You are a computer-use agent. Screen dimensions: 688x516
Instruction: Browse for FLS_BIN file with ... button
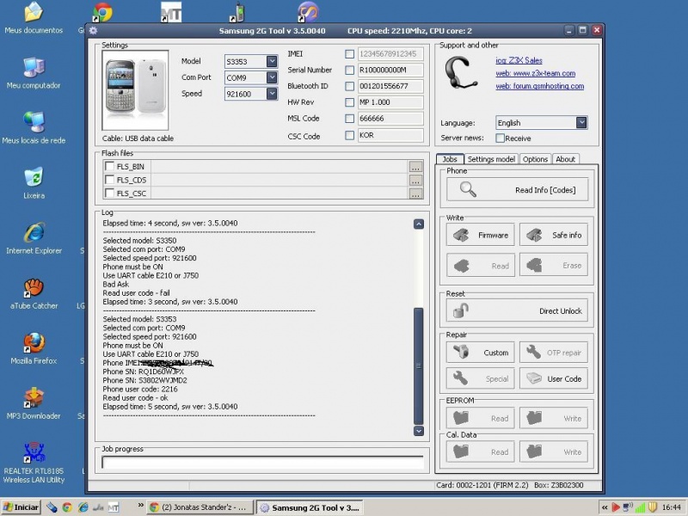415,167
